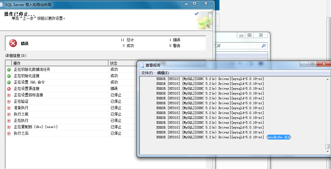Minimize the 查看报告 window
331x169 pixels.
304,64
